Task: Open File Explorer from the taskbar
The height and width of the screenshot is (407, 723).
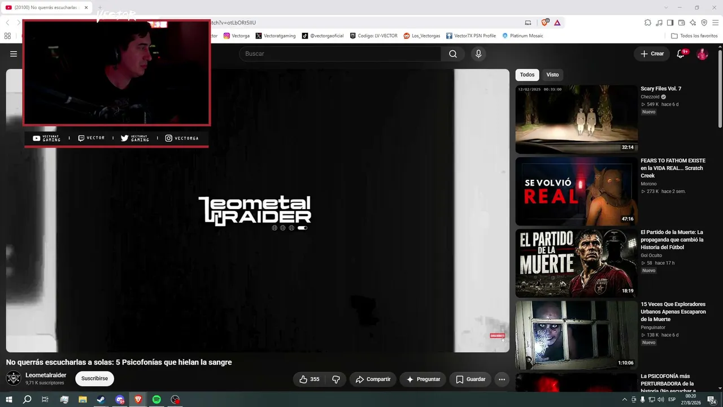Action: click(x=82, y=400)
